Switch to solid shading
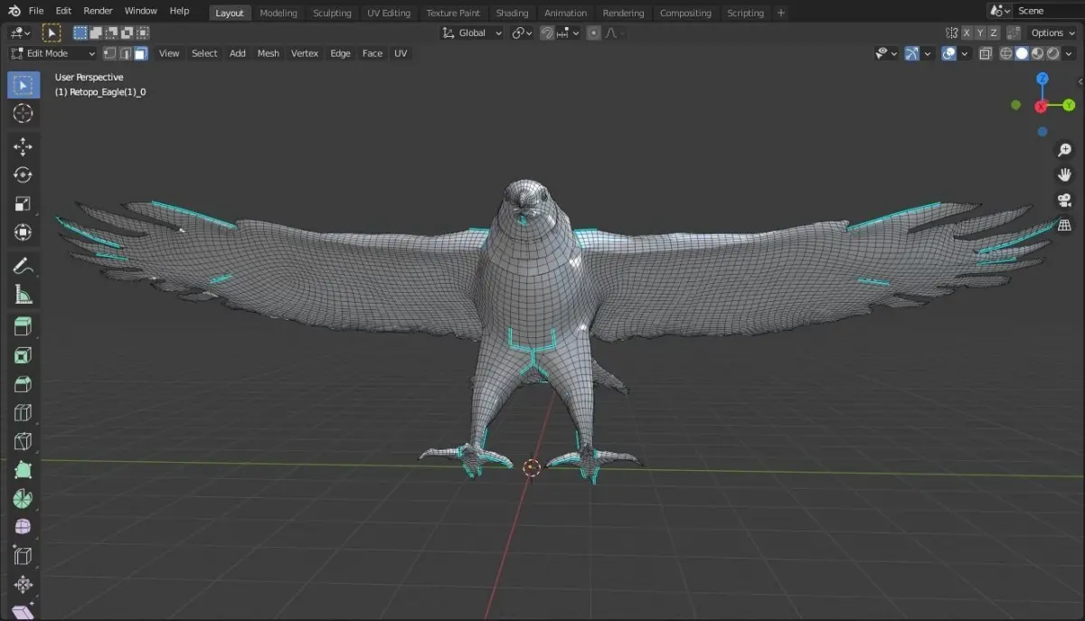 (1022, 53)
